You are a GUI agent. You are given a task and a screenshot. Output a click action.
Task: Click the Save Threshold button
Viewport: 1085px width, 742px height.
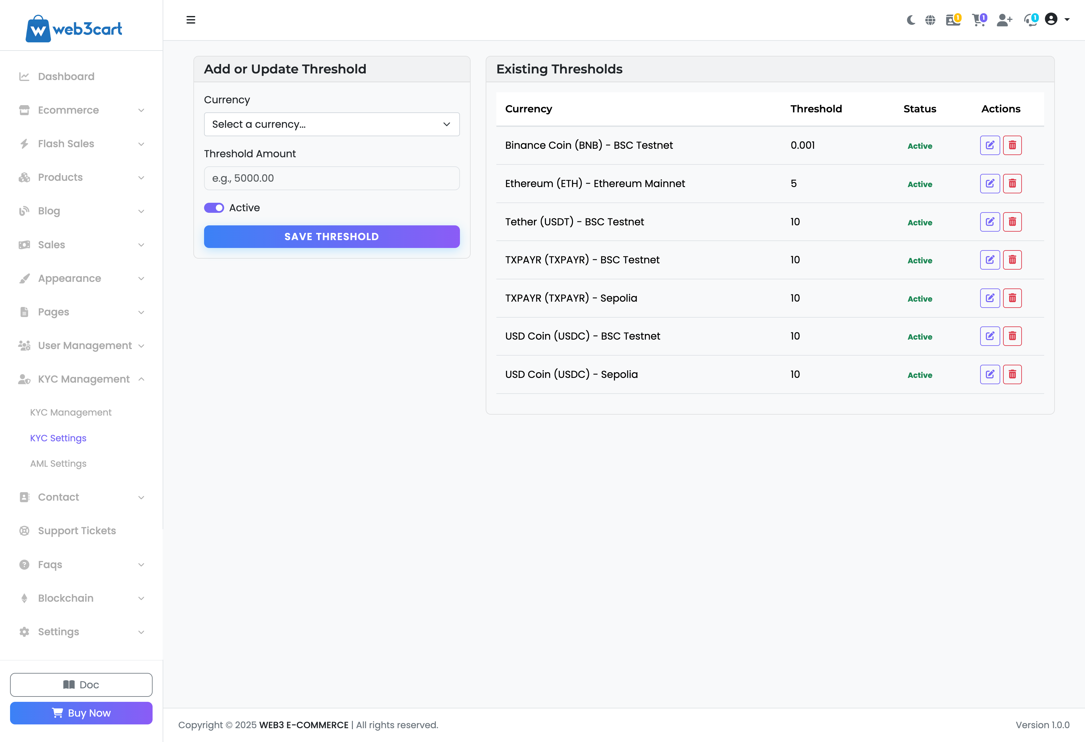click(332, 237)
